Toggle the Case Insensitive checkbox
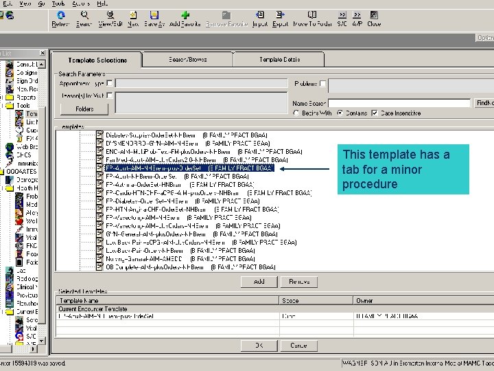 tap(375, 113)
